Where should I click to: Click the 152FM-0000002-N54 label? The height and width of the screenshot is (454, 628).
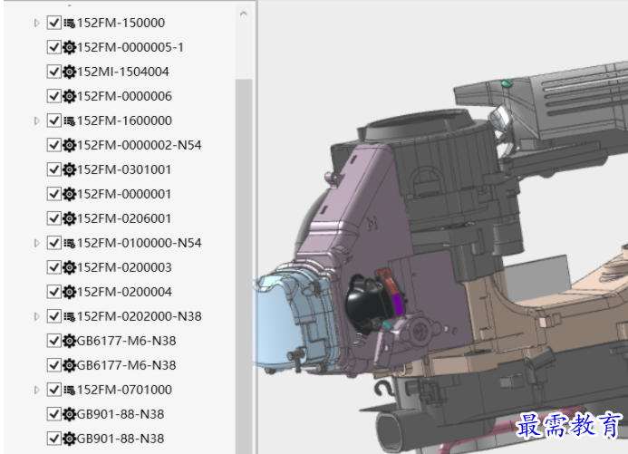coord(140,145)
